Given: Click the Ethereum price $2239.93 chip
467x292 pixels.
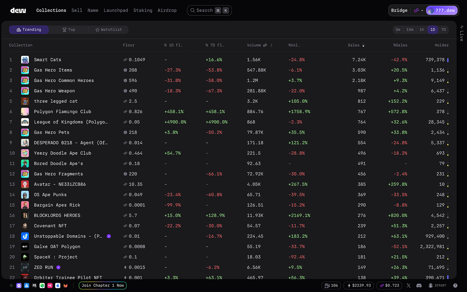Looking at the screenshot, I should [x=359, y=286].
